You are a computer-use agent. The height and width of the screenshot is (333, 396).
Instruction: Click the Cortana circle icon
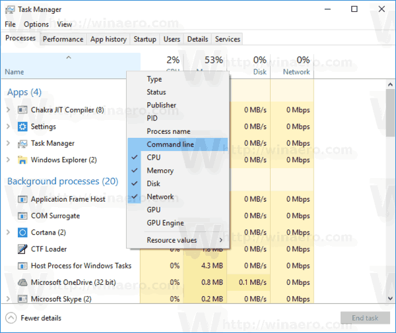(x=22, y=232)
